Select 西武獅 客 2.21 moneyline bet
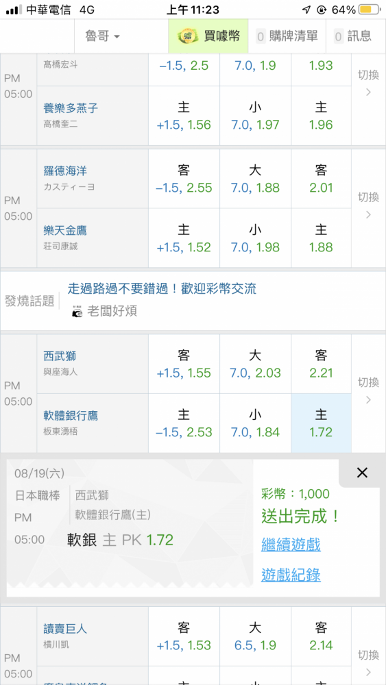 click(322, 364)
